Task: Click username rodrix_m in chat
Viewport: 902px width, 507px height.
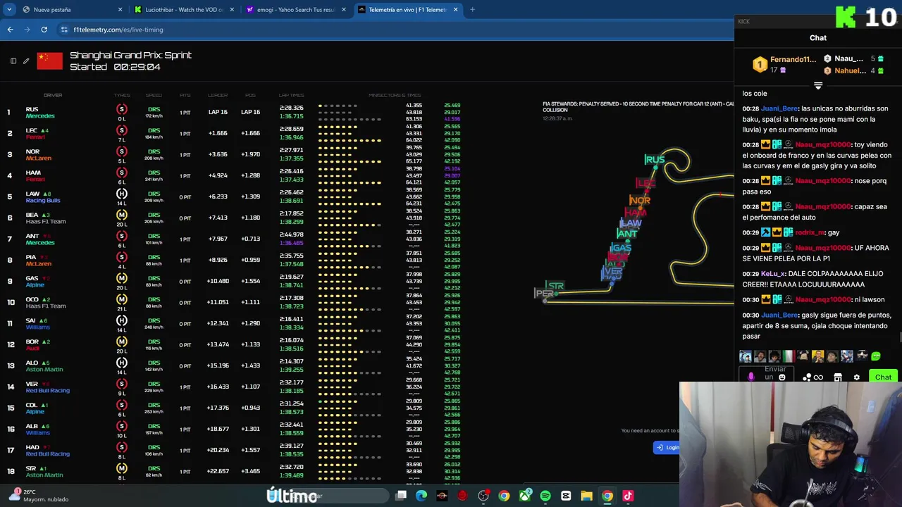Action: click(x=810, y=232)
